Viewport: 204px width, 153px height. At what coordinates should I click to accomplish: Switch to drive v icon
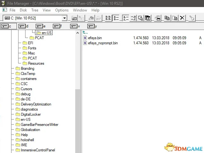(75, 26)
